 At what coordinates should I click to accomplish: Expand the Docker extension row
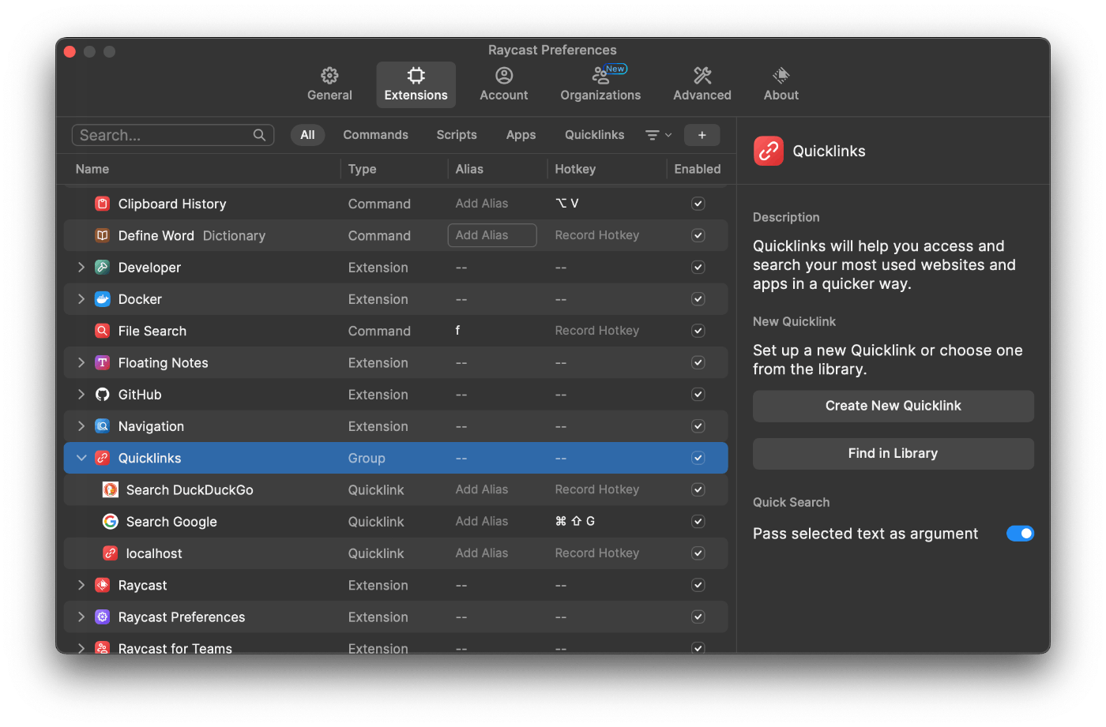[x=81, y=299]
